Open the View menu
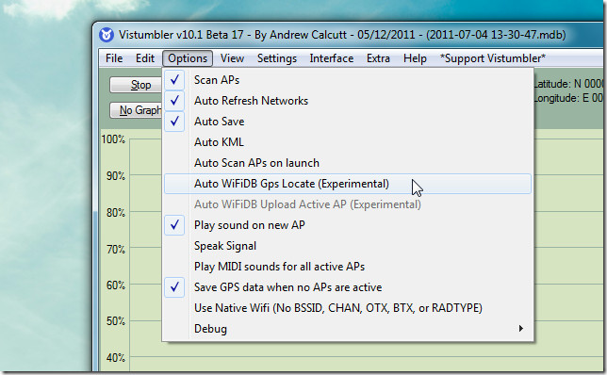The width and height of the screenshot is (607, 375). (x=232, y=58)
